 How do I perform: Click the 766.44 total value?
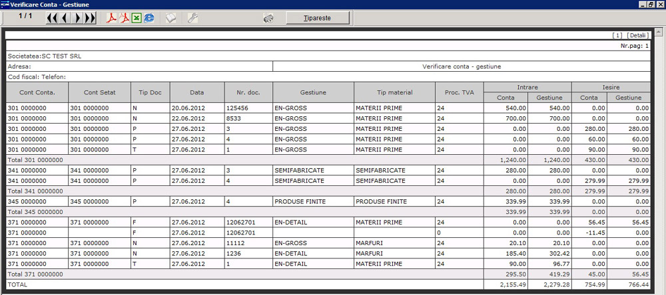tap(639, 285)
